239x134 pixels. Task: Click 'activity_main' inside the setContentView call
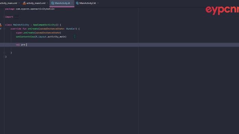pos(56,36)
